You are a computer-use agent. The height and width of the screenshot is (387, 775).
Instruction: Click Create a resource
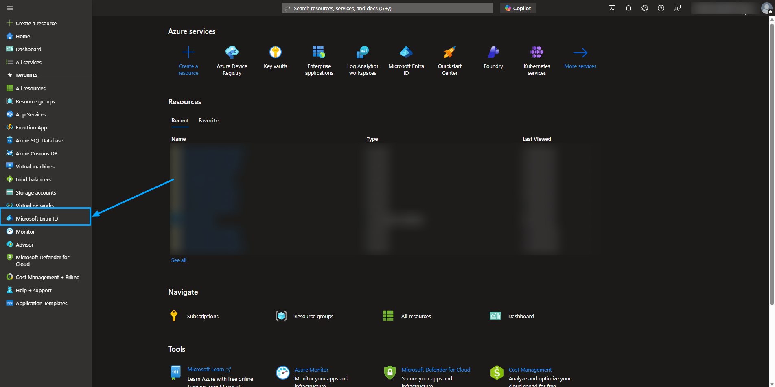(188, 60)
